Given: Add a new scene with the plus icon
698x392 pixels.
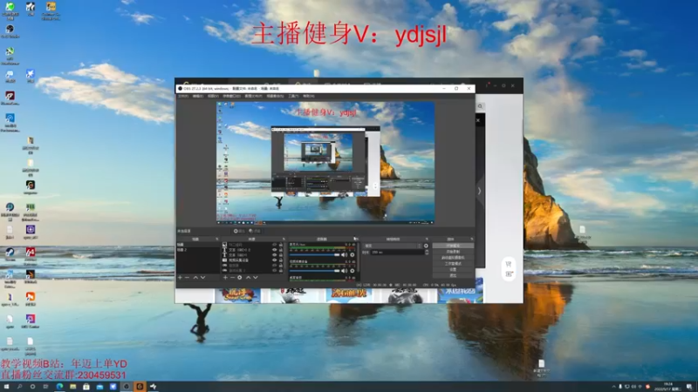Looking at the screenshot, I should [x=180, y=277].
